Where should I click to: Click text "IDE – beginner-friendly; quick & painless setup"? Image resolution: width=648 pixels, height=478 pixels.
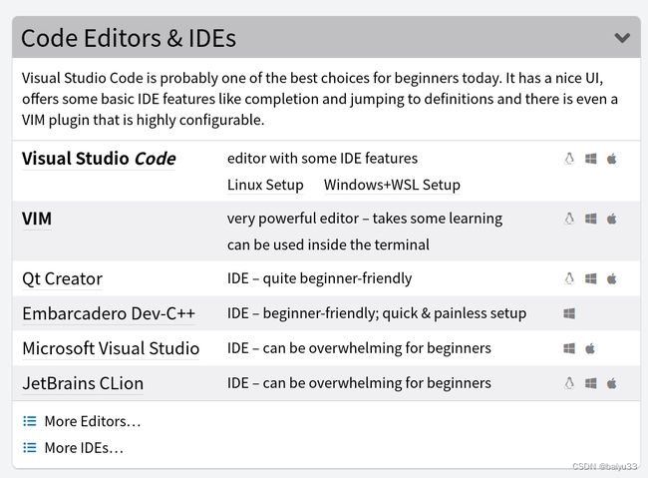[x=377, y=313]
